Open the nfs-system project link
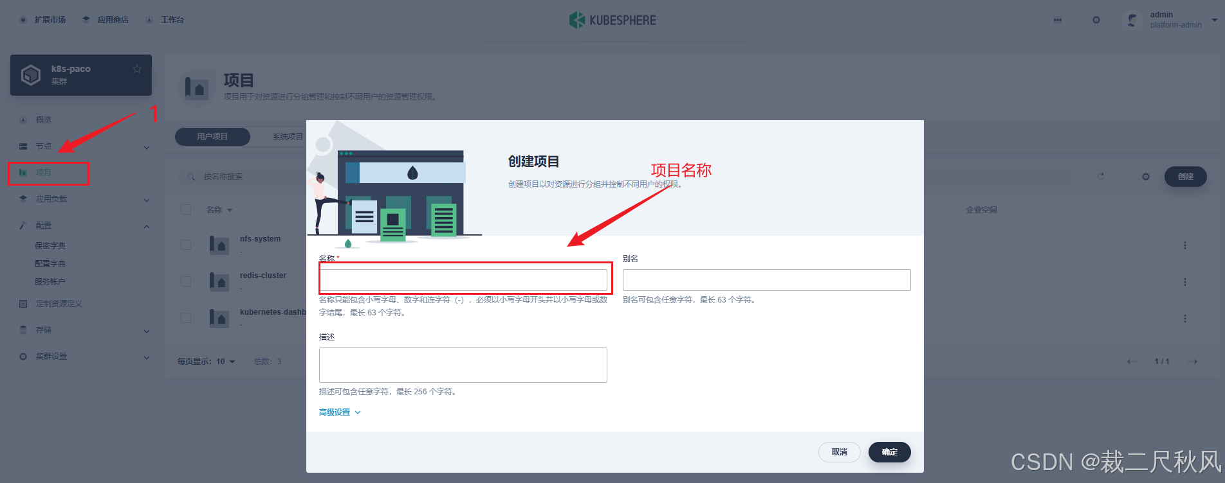1225x483 pixels. tap(260, 239)
